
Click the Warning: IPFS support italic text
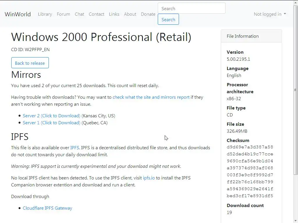(x=96, y=166)
